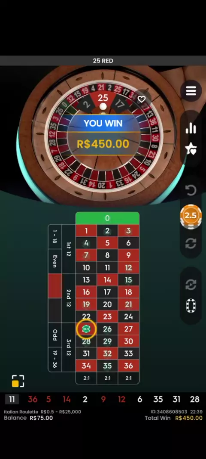The height and width of the screenshot is (459, 206).
Task: Open the favorite bets star icon
Action: click(191, 149)
